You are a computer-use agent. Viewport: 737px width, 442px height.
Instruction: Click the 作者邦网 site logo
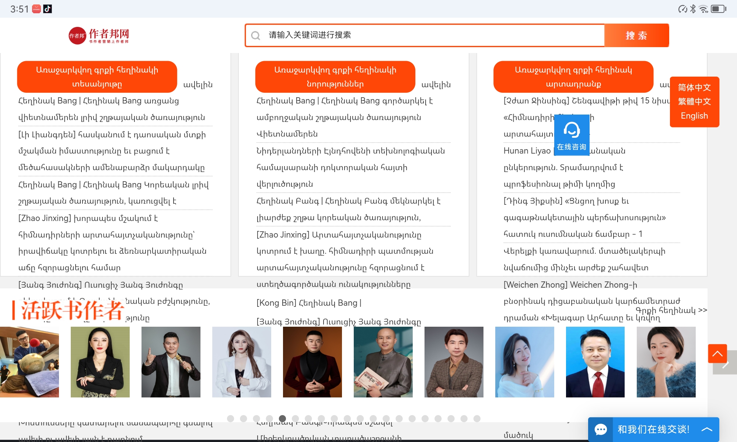coord(99,36)
